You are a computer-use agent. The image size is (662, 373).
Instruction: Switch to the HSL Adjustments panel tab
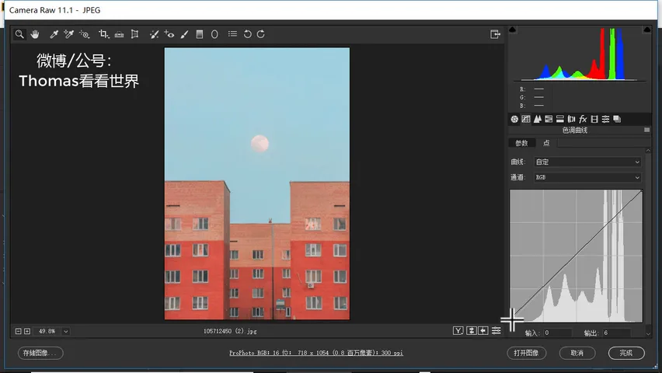pyautogui.click(x=549, y=119)
